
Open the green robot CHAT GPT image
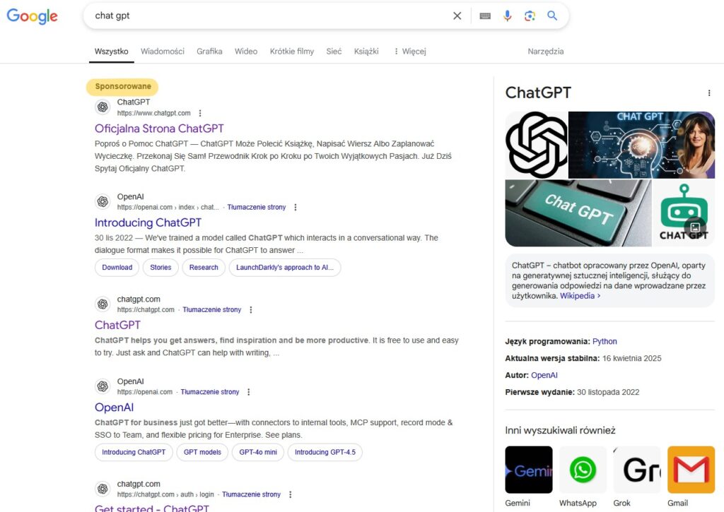(684, 213)
